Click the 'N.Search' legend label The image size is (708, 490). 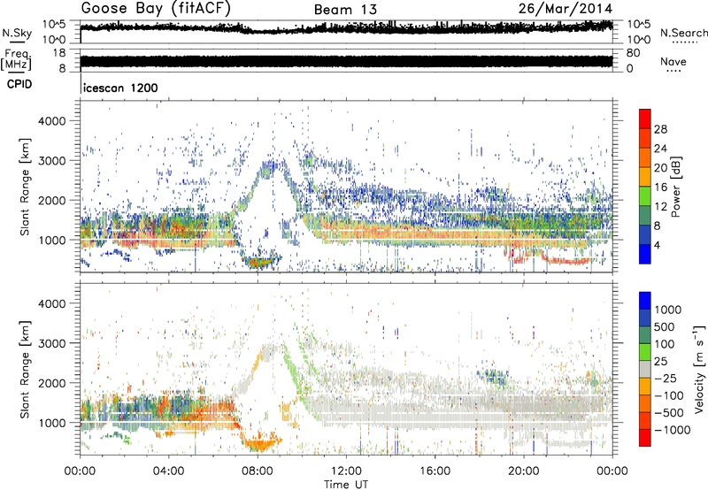click(683, 33)
